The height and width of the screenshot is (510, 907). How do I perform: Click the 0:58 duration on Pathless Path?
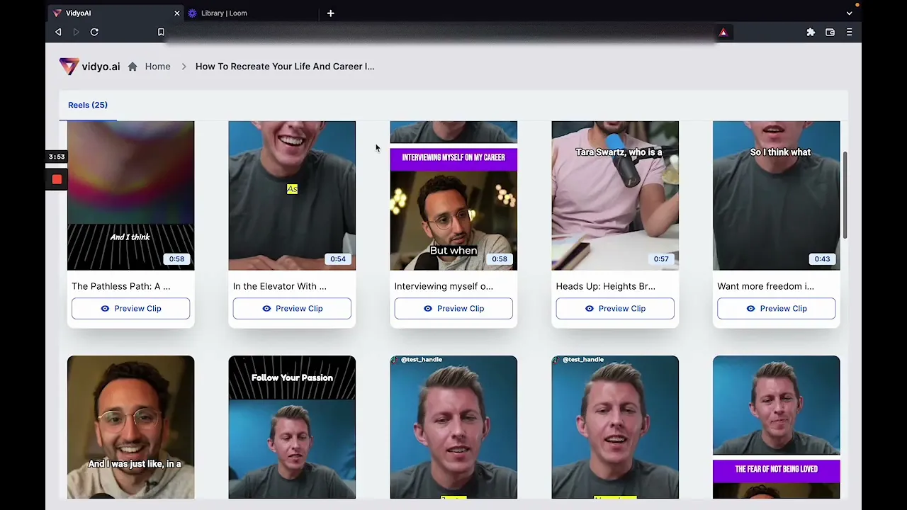coord(176,259)
